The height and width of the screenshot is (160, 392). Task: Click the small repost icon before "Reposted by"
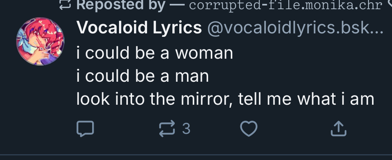(65, 5)
